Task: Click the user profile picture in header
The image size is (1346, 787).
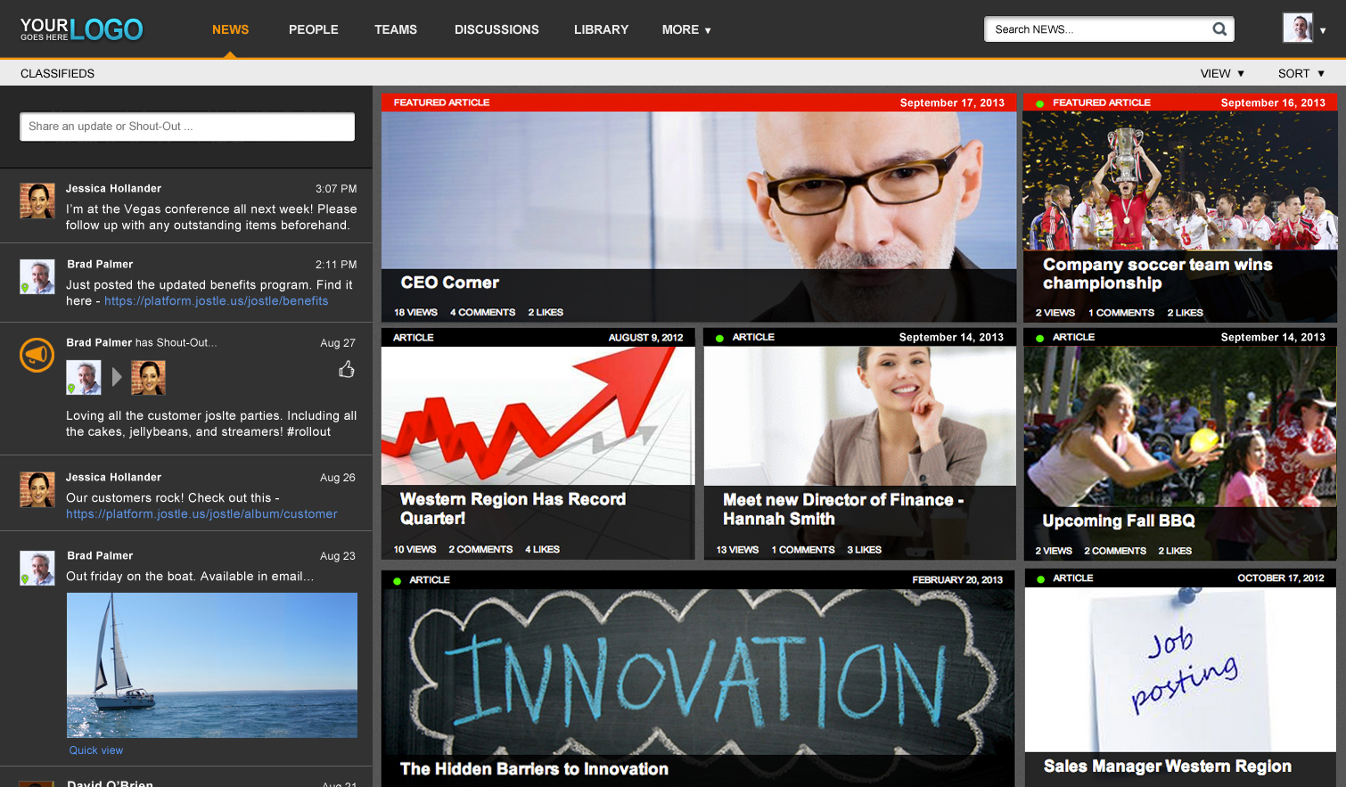Action: (x=1298, y=29)
